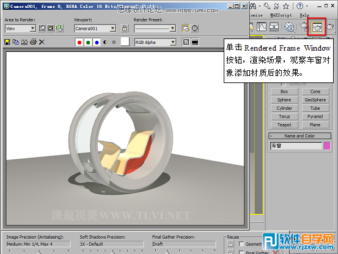
Task: Click the '1X - Default' field
Action: [x=112, y=244]
